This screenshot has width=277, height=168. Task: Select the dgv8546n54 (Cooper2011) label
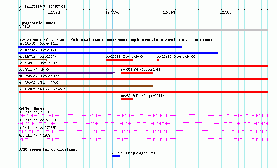pos(143,96)
